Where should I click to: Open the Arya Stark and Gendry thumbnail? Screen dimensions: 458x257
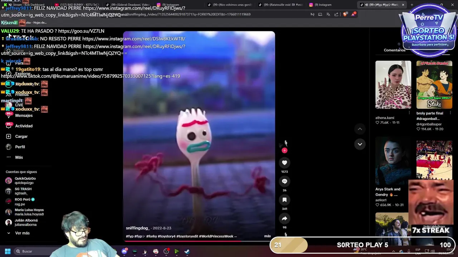point(393,161)
